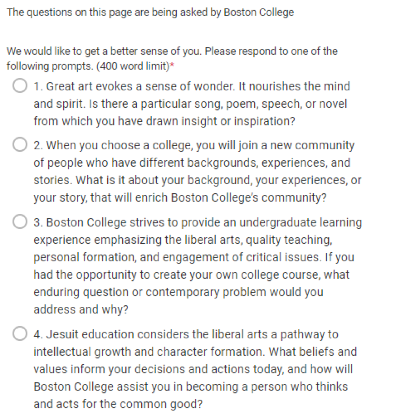Click the 'stories. What is it about your background' line
The width and height of the screenshot is (419, 420).
[x=198, y=181]
